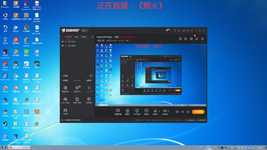Switch to the first red scene tab
The width and height of the screenshot is (267, 150).
point(68,37)
